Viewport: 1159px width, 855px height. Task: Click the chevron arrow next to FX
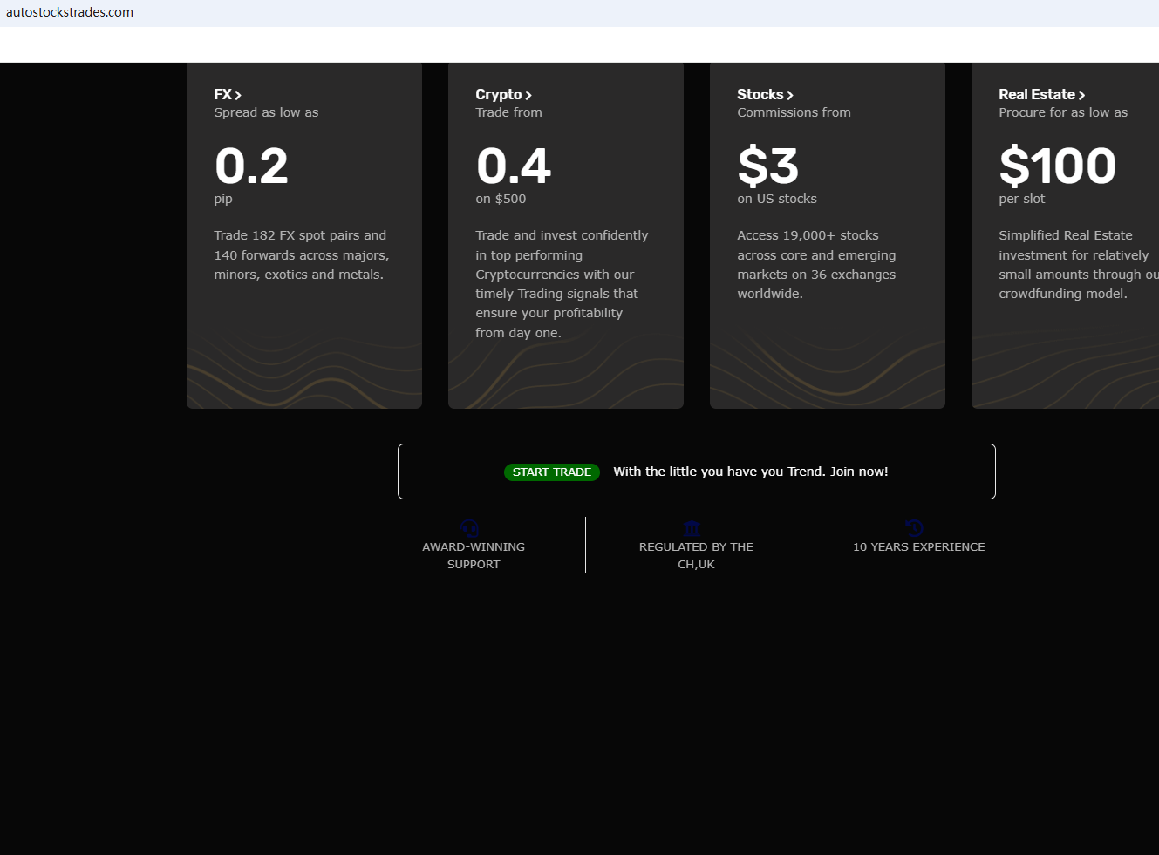[x=238, y=95]
